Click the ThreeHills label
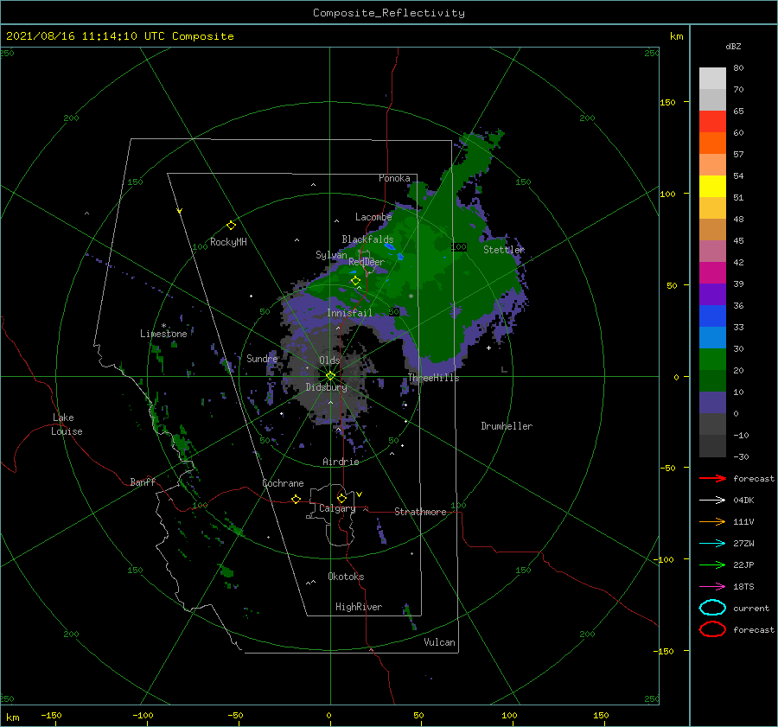 pyautogui.click(x=434, y=378)
